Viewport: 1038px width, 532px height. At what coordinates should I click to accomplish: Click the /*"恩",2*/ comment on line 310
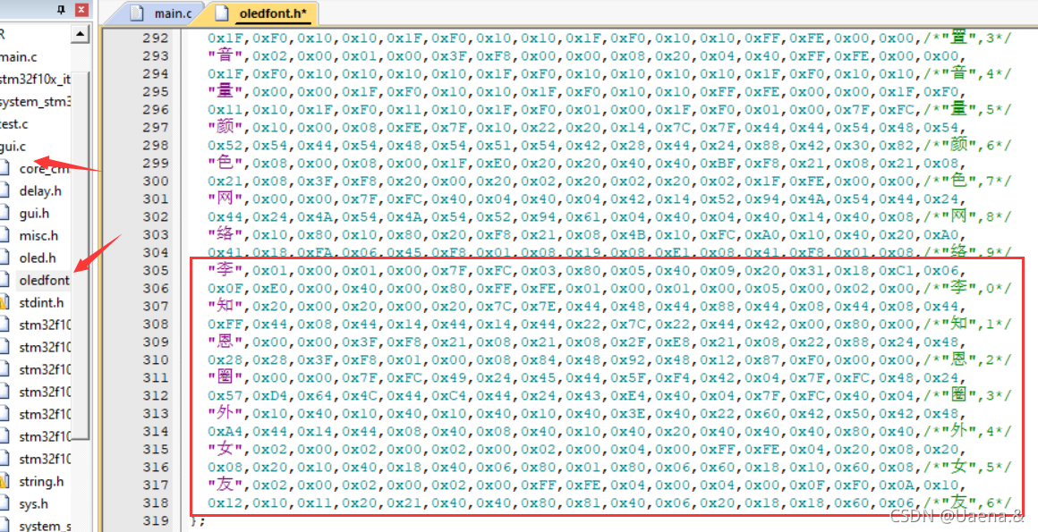[967, 359]
